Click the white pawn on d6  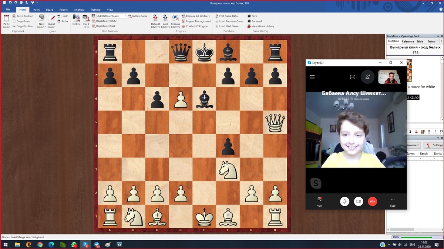click(x=181, y=99)
